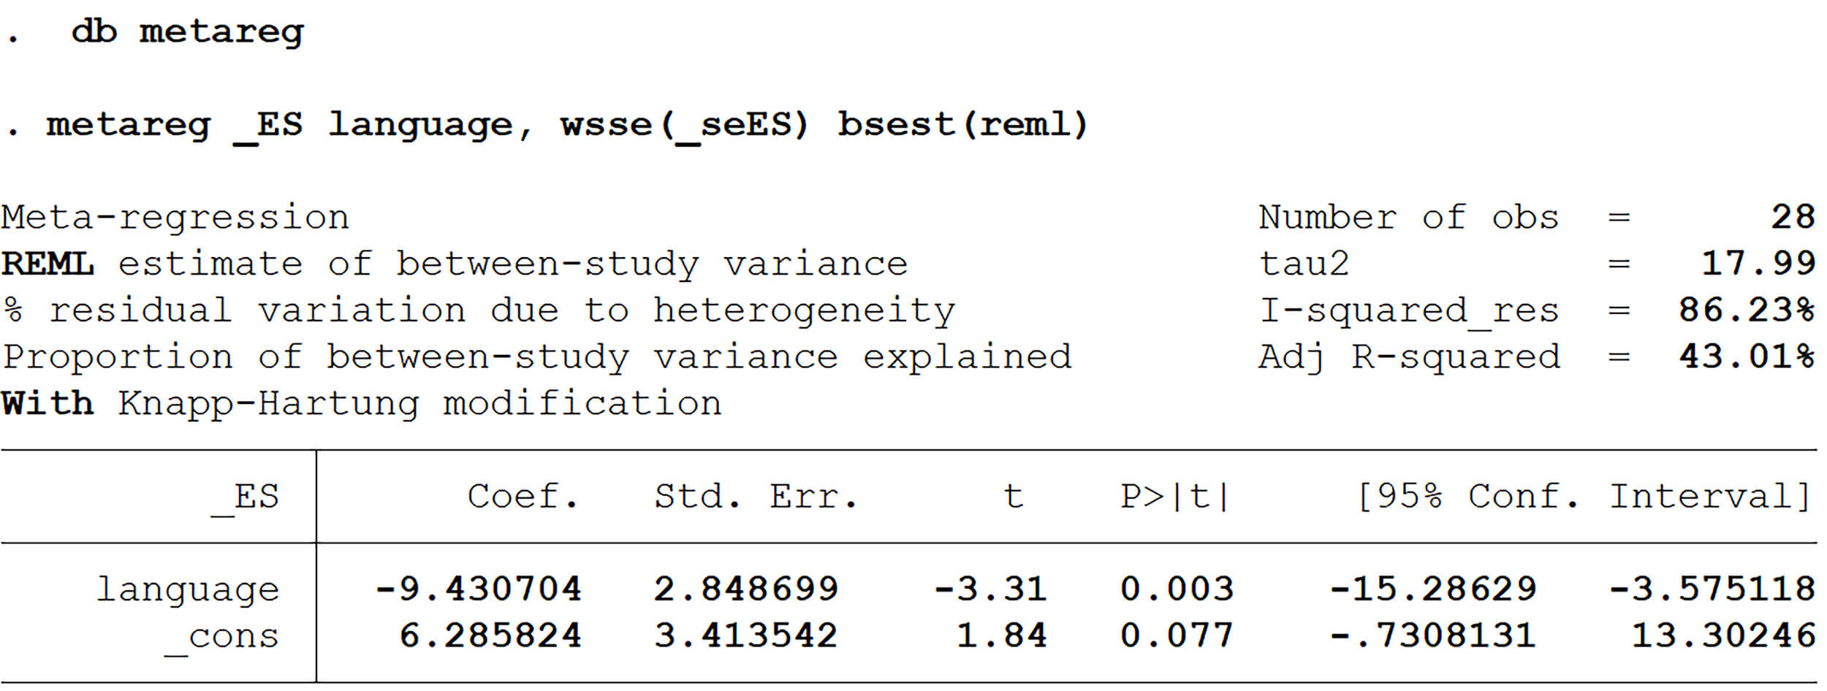Screen dimensions: 1827x691
Task: Click 'With Knapp-Hartung modification' line
Action: (361, 404)
